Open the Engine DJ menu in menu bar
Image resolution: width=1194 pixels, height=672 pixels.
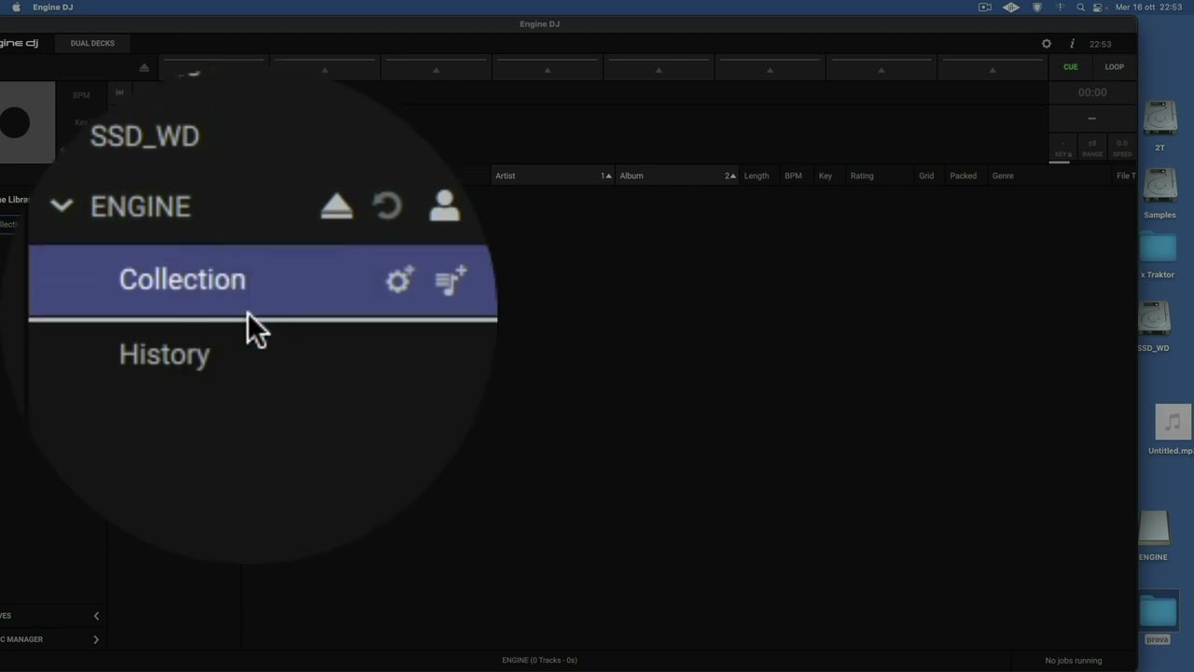click(52, 7)
